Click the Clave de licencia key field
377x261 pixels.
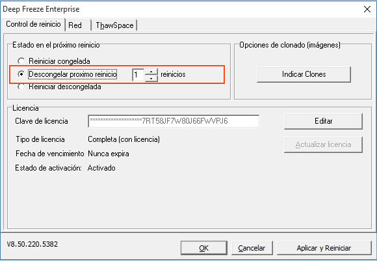[x=174, y=121]
